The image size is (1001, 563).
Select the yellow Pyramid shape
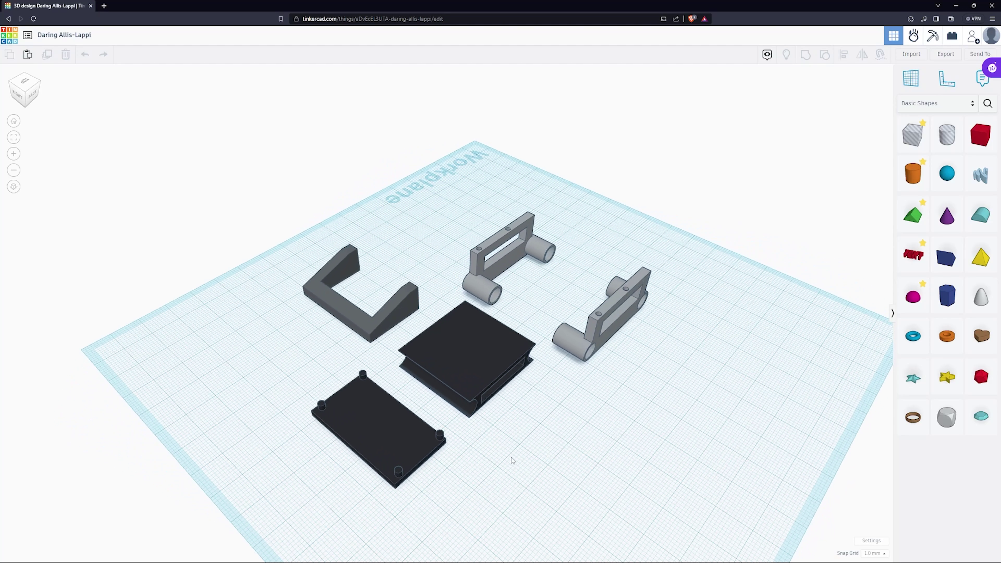980,257
